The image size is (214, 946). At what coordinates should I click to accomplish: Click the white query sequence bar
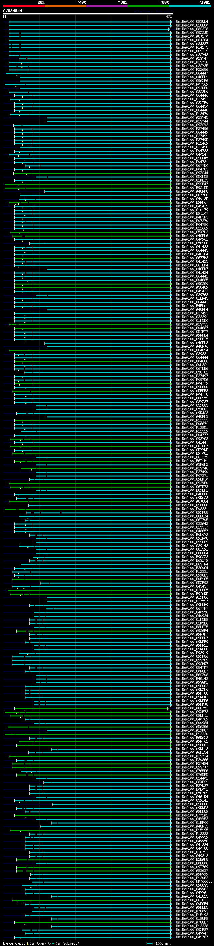(x=88, y=14)
